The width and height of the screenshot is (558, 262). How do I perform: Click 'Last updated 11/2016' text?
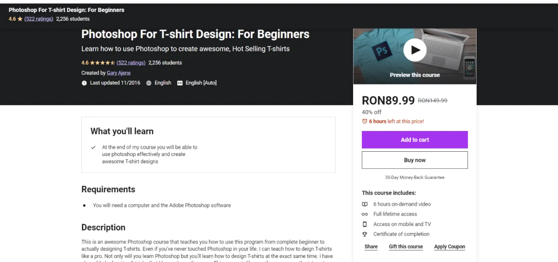(x=115, y=83)
